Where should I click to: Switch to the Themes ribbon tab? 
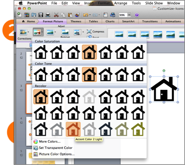click(76, 21)
